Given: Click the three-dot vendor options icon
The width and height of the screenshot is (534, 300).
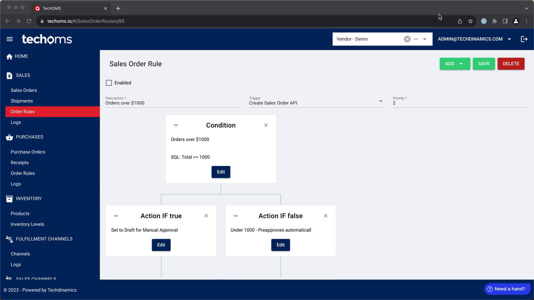Looking at the screenshot, I should 416,39.
